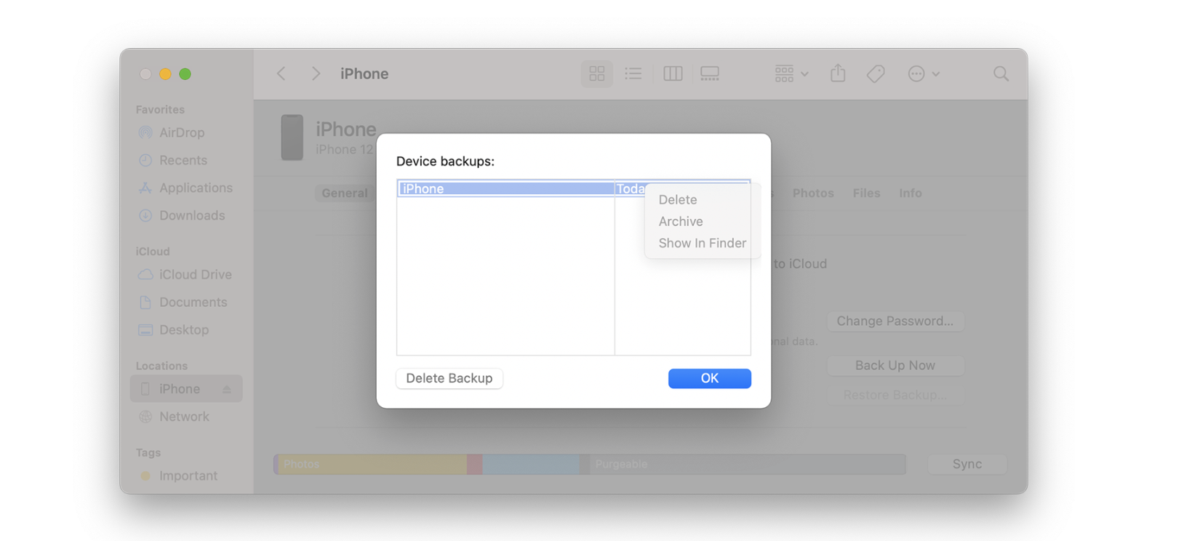Click the Applications icon in sidebar
The height and width of the screenshot is (541, 1184).
click(145, 188)
